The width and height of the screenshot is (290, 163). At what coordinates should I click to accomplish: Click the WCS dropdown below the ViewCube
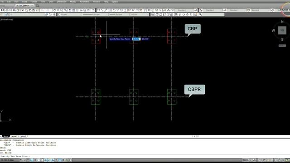282,46
